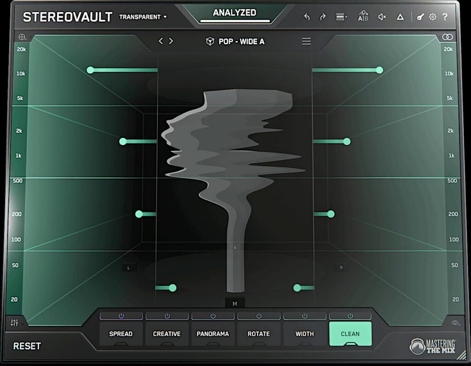Image resolution: width=471 pixels, height=366 pixels.
Task: Click the R channel label
Action: point(341,268)
